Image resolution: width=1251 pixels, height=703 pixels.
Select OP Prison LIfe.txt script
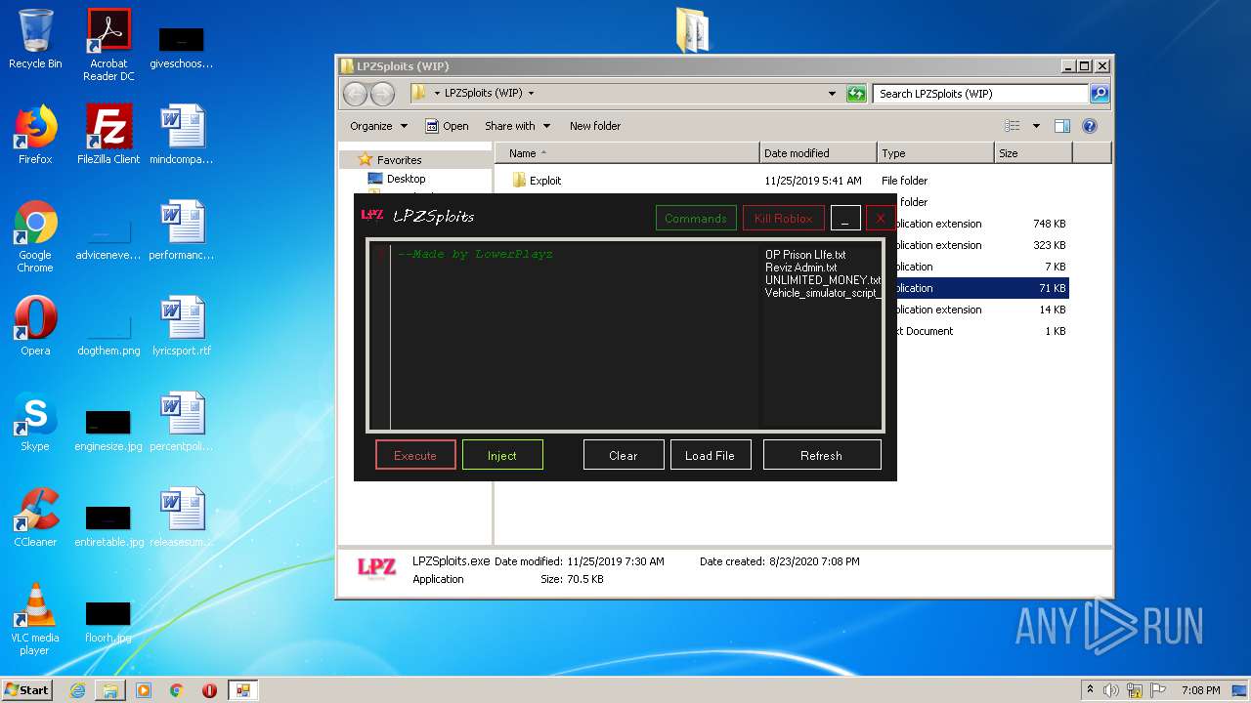click(x=805, y=255)
